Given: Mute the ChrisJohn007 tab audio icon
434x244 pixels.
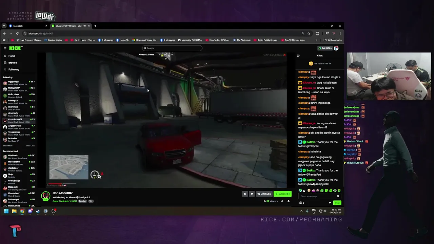Looking at the screenshot, I should (x=85, y=26).
